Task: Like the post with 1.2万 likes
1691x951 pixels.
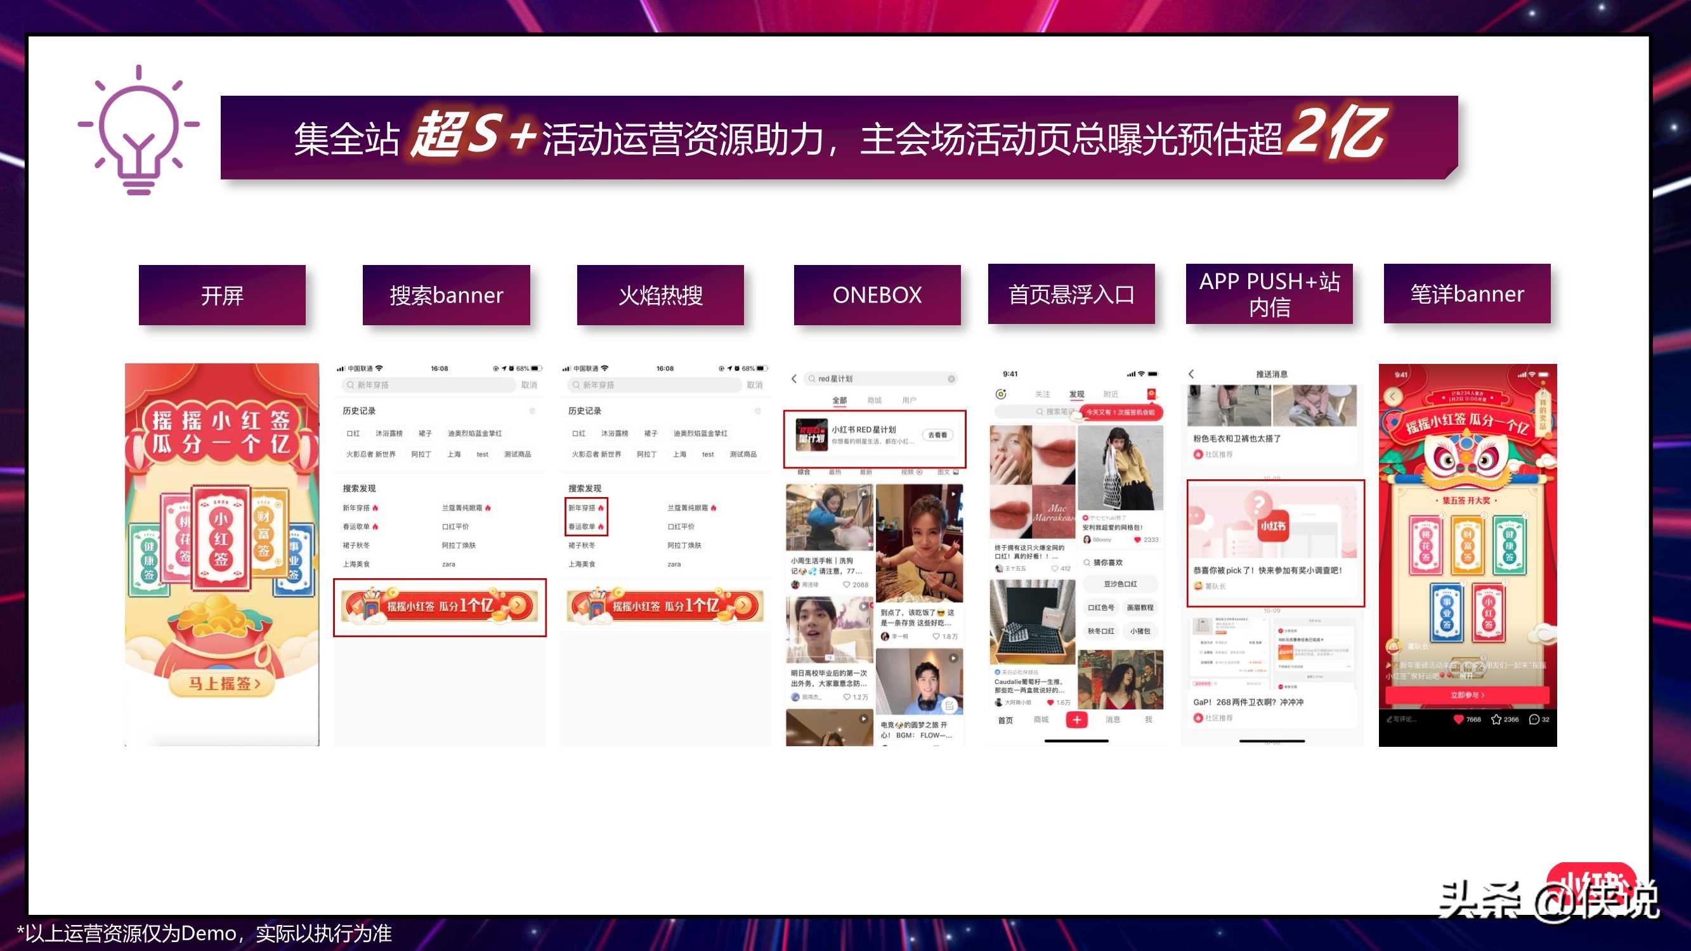Action: [x=847, y=697]
